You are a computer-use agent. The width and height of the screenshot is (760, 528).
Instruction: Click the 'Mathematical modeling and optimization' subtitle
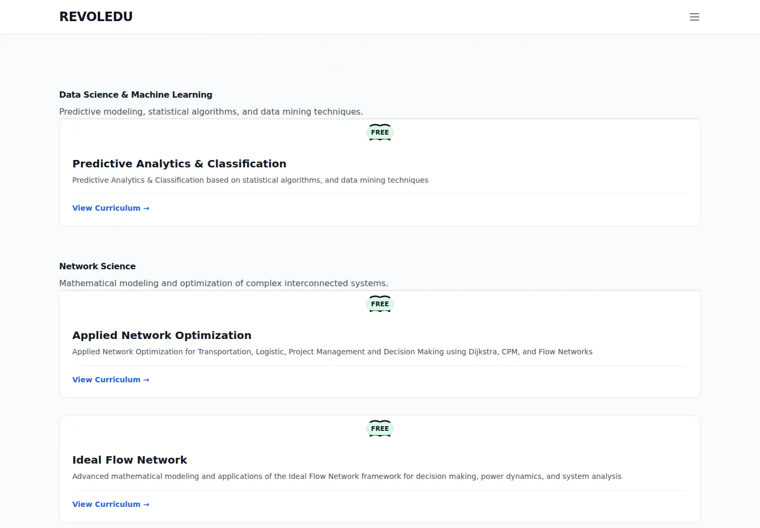click(224, 283)
